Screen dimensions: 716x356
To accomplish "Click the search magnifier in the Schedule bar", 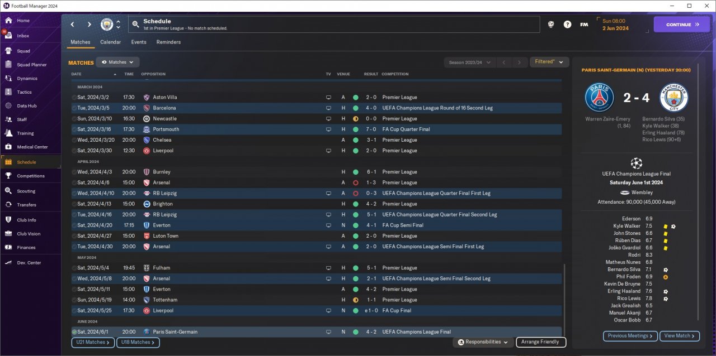I will pos(135,25).
